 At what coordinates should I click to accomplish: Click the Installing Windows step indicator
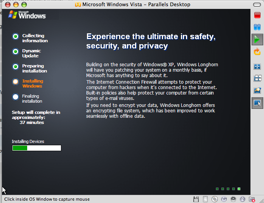pyautogui.click(x=16, y=82)
